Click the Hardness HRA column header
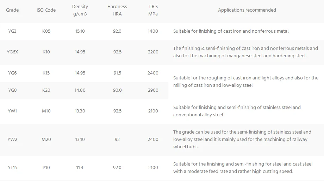 pos(117,10)
